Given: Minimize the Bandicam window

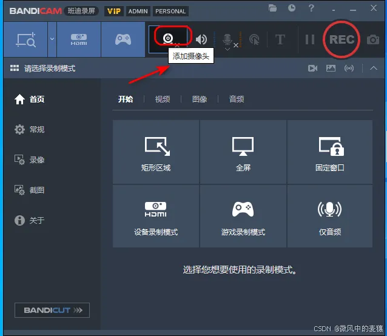Looking at the screenshot, I should [353, 10].
